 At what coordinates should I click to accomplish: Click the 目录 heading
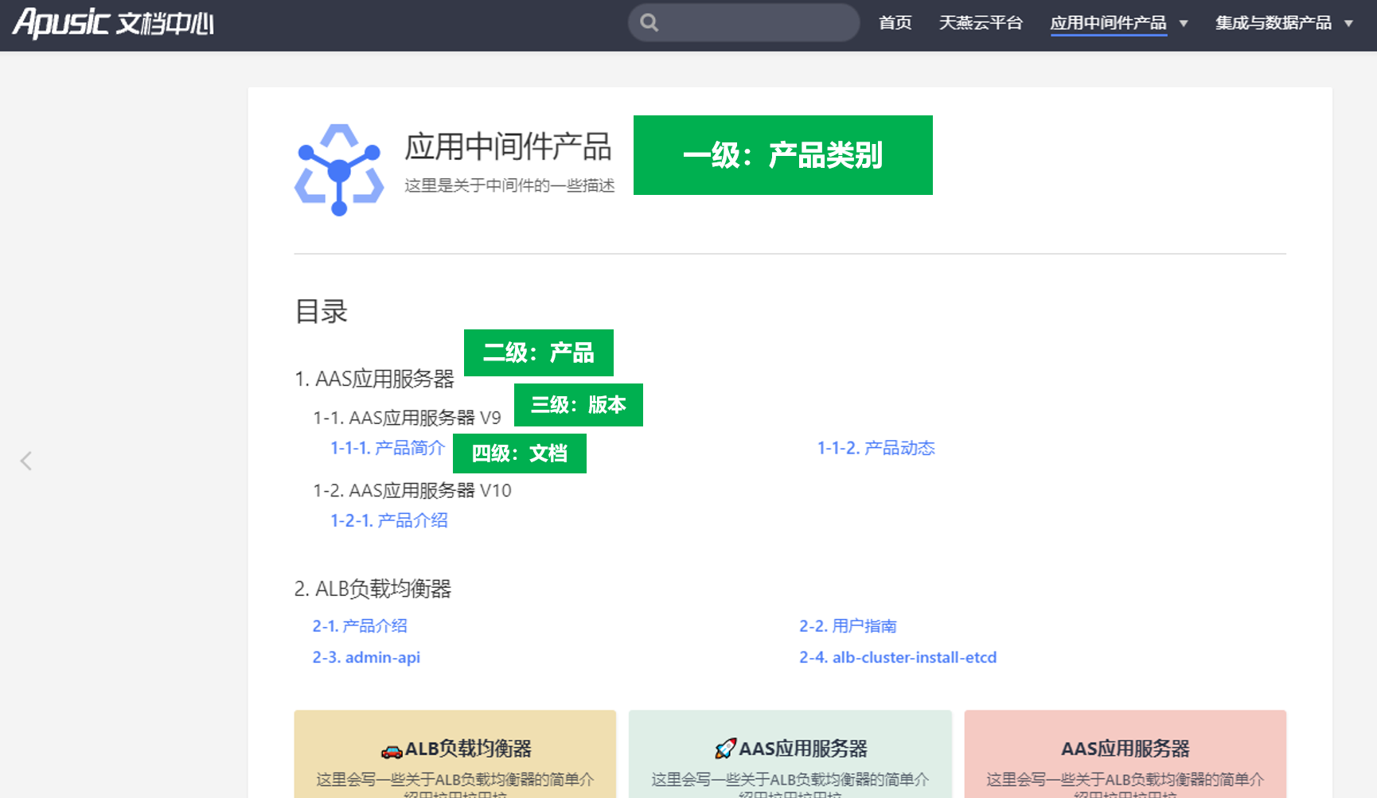point(322,311)
